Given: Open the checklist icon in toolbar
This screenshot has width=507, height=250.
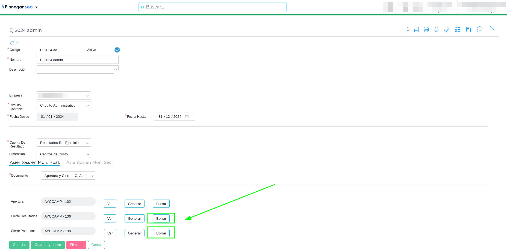Looking at the screenshot, I should pyautogui.click(x=458, y=29).
